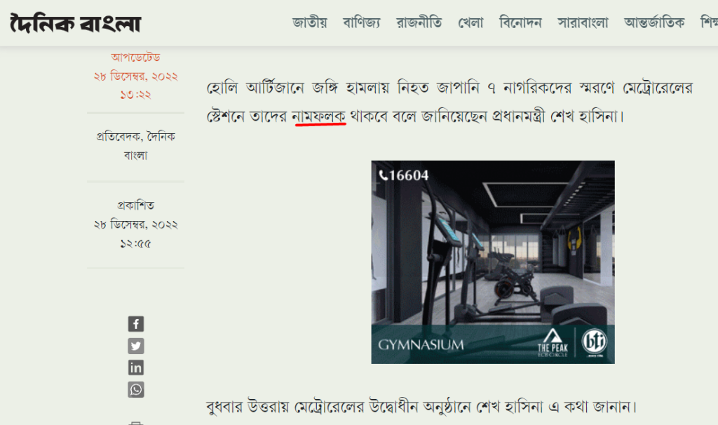Share article on LinkedIn icon

point(135,367)
